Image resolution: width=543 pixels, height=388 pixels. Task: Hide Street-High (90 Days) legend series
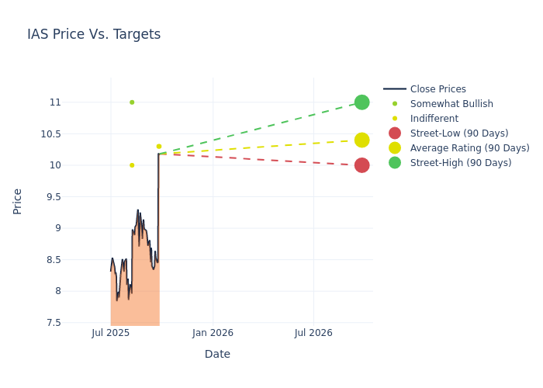pos(461,163)
